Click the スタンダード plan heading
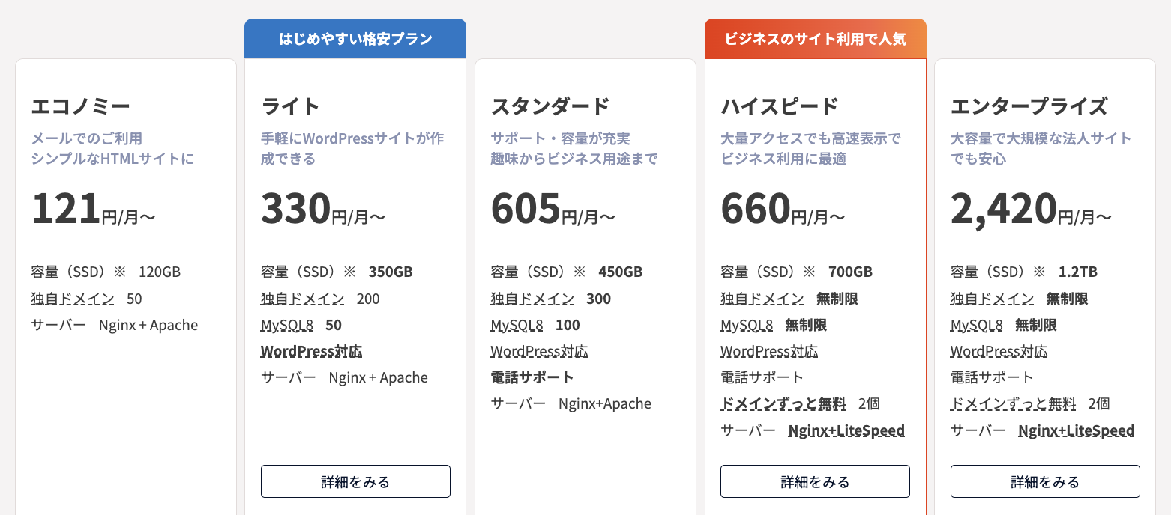 (550, 106)
